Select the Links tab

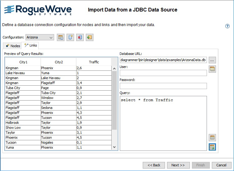click(x=30, y=45)
